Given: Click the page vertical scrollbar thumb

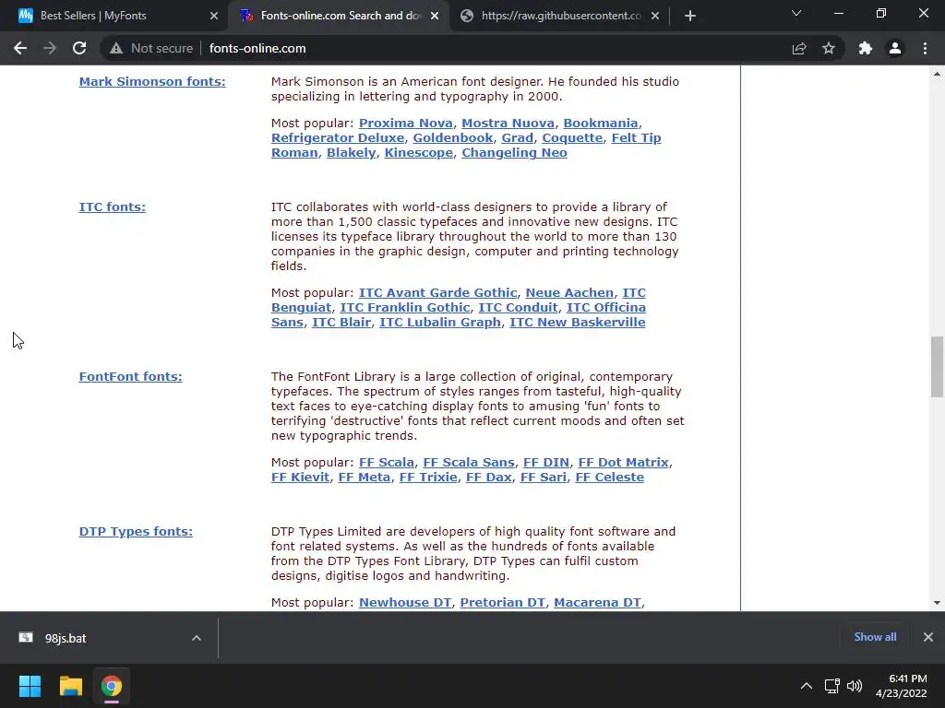Looking at the screenshot, I should pyautogui.click(x=937, y=367).
